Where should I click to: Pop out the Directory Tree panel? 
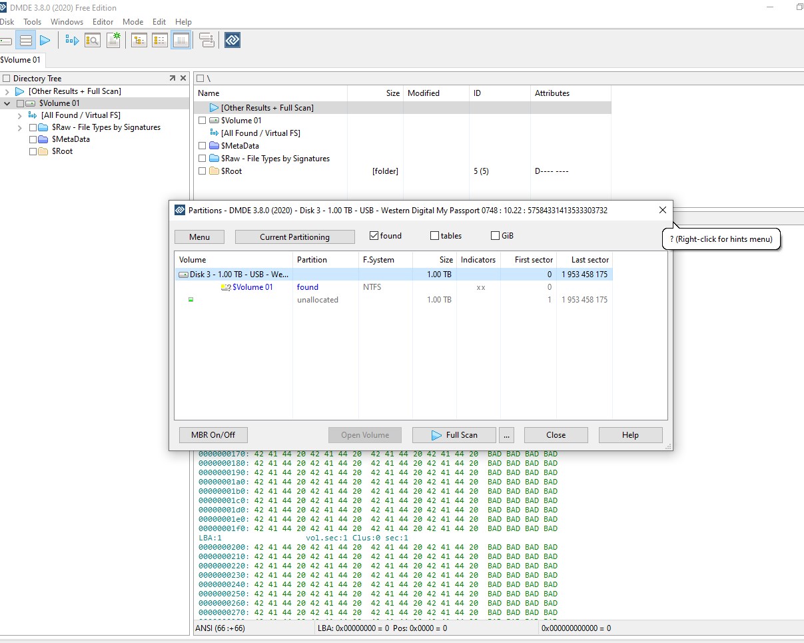(x=173, y=79)
